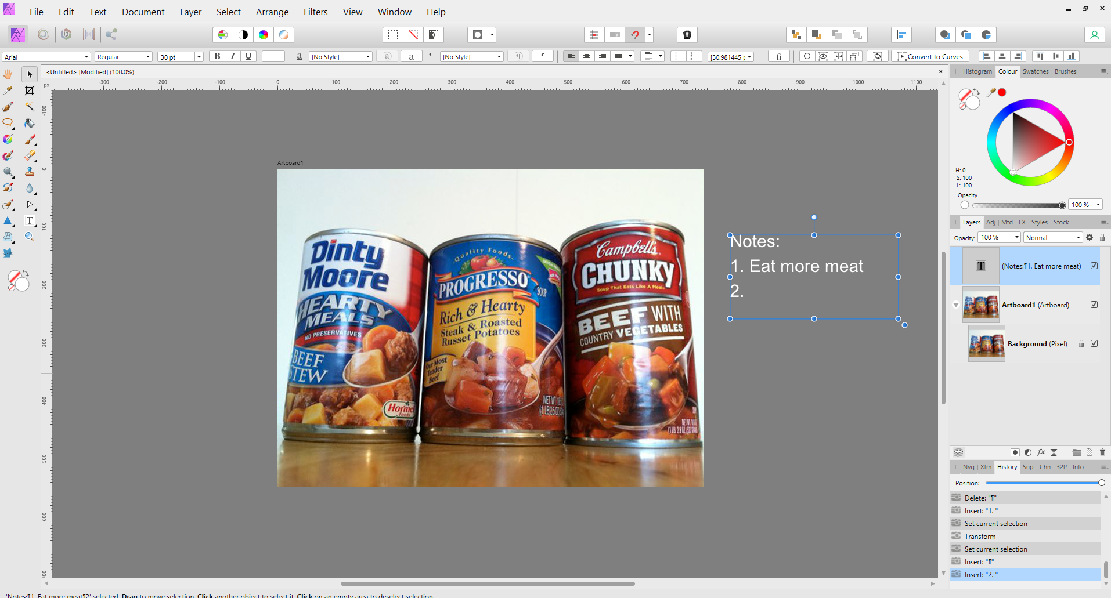Apply Underline to text
Screen dimensions: 1111x598
click(248, 56)
